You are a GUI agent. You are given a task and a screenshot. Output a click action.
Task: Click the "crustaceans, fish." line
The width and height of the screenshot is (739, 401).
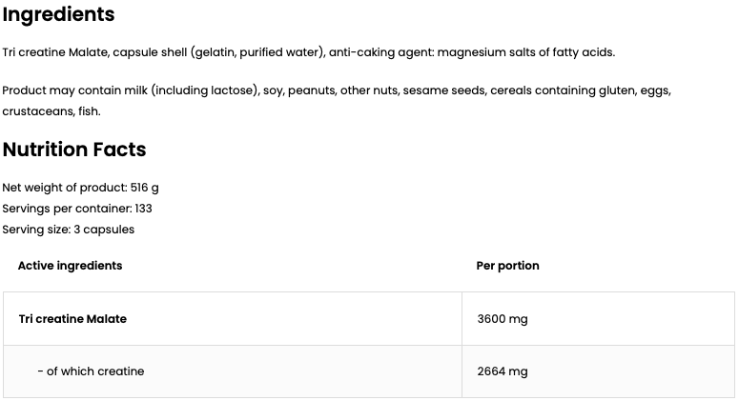point(51,111)
